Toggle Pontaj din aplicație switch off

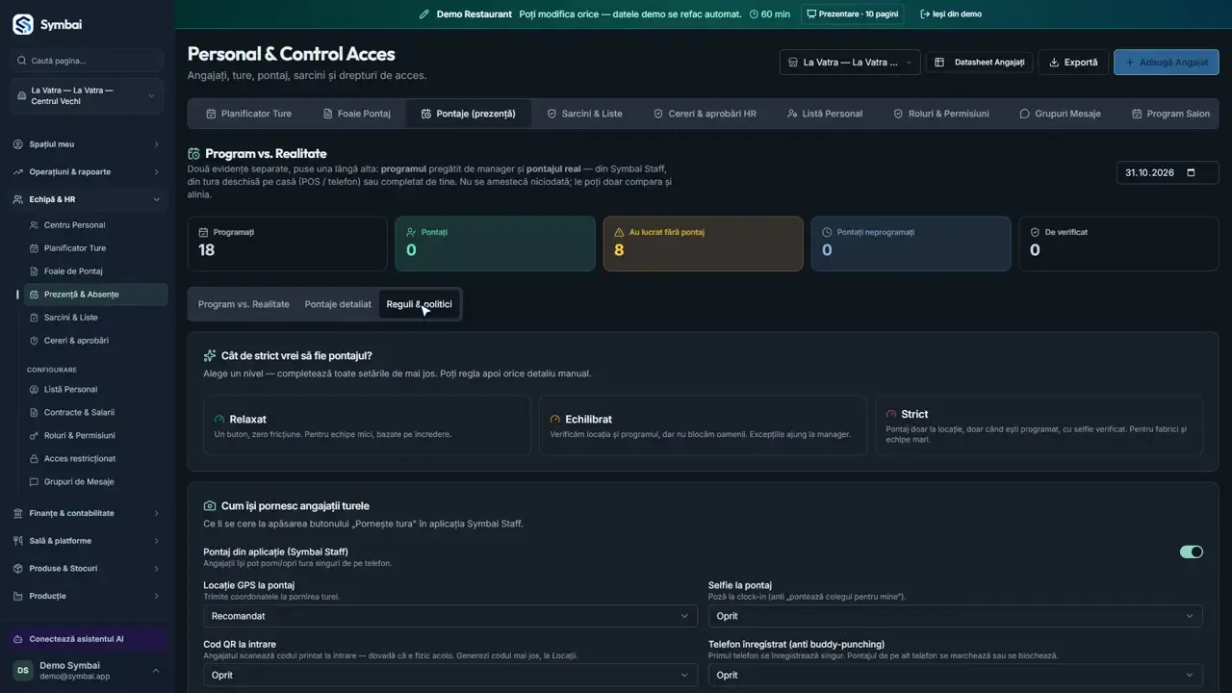pyautogui.click(x=1192, y=552)
